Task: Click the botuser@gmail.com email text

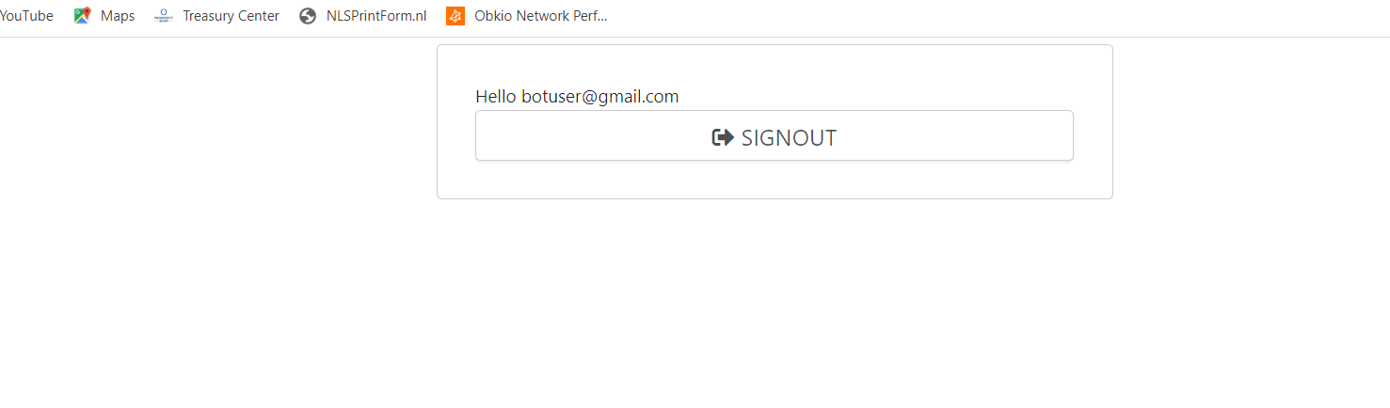Action: (x=600, y=96)
